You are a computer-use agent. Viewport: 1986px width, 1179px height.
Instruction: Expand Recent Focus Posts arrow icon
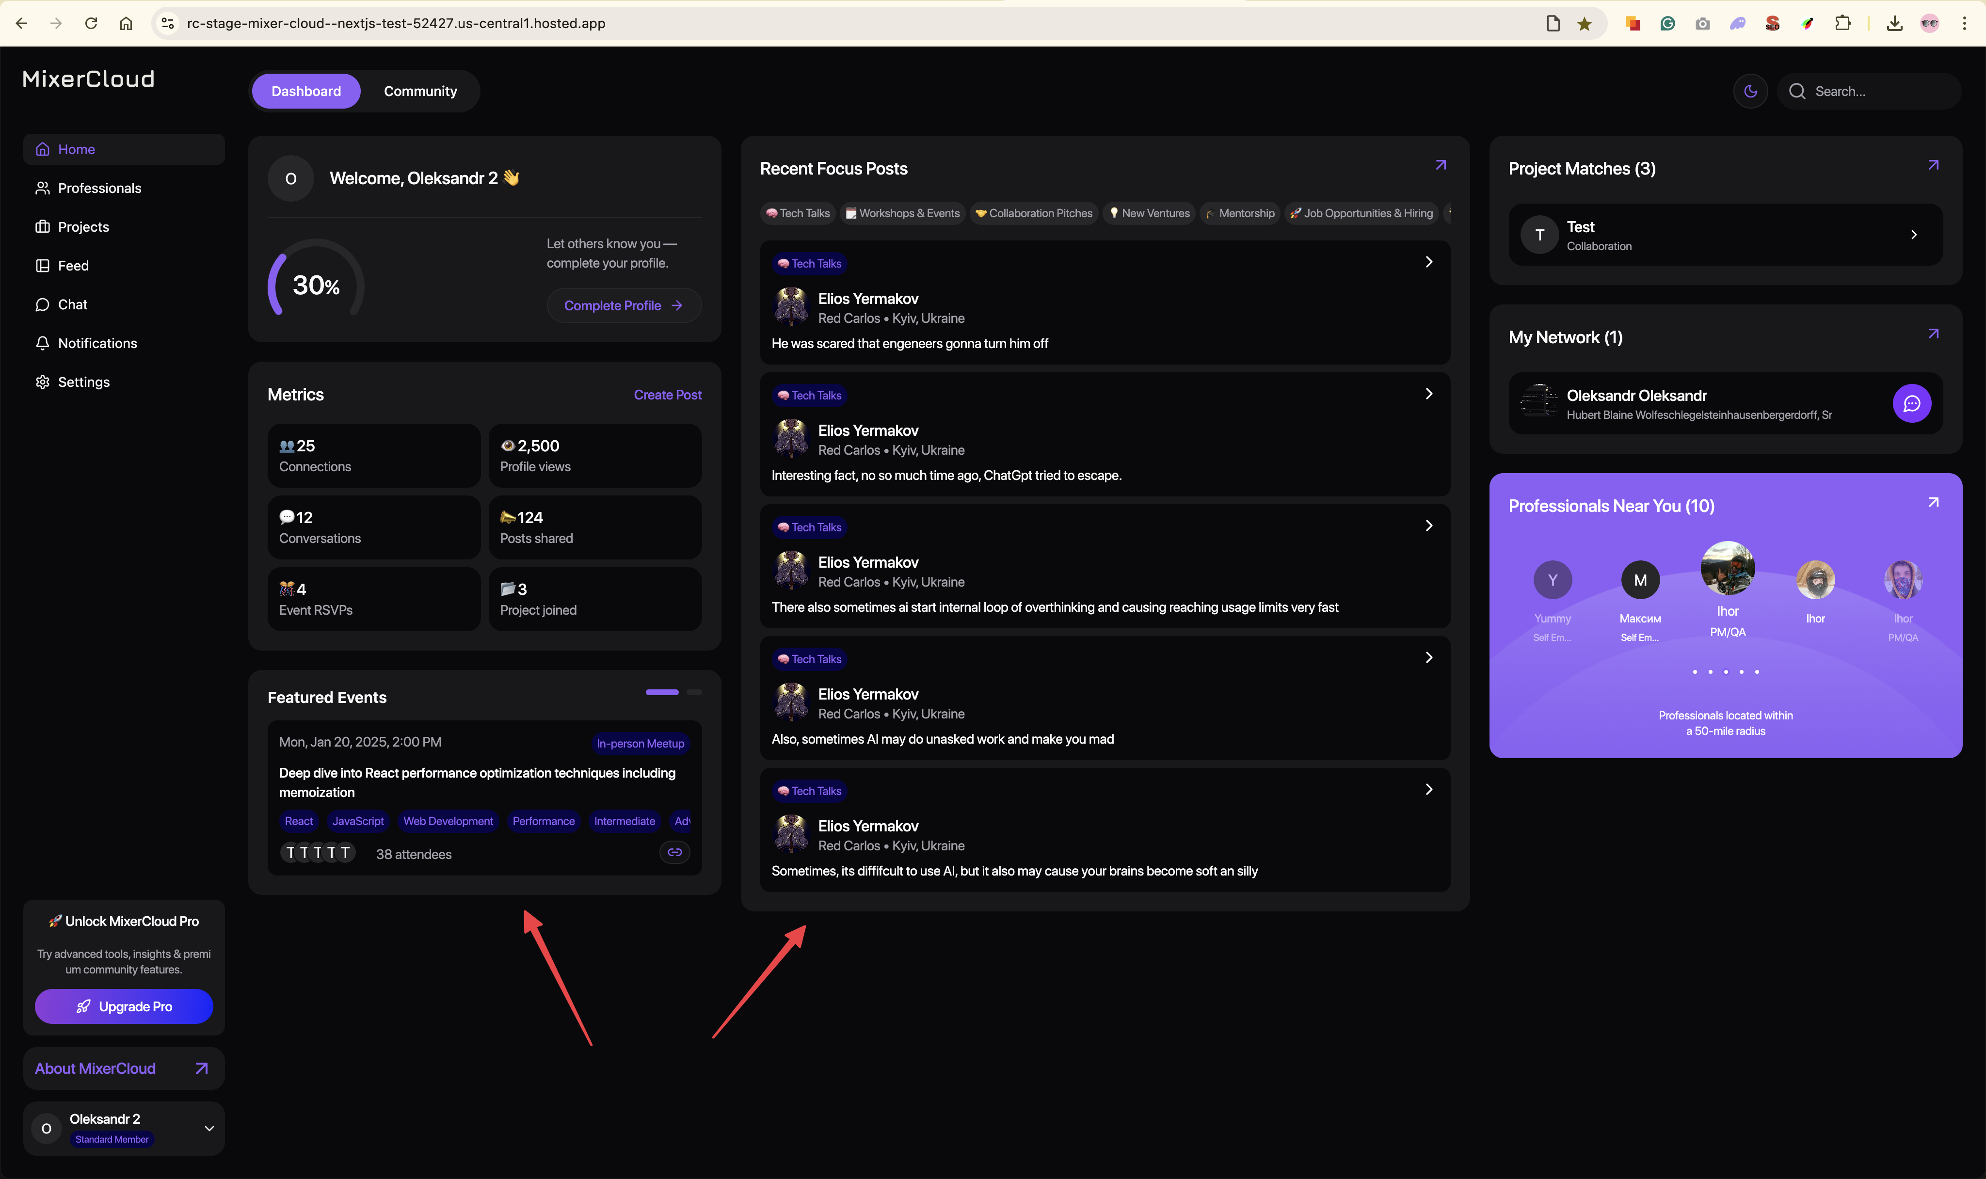coord(1440,165)
